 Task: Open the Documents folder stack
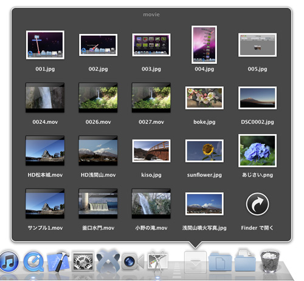(220, 262)
